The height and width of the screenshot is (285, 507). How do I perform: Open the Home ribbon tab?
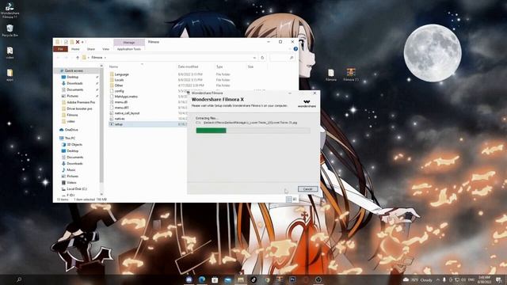click(x=75, y=49)
